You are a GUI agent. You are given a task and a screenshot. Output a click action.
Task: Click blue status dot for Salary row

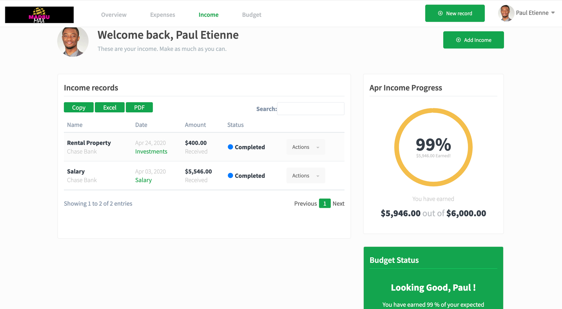[230, 175]
